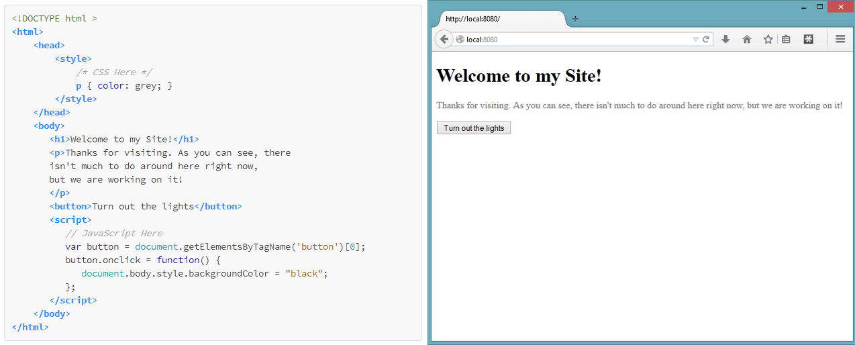This screenshot has height=345, width=855.
Task: Click the backgroundColor = "black" code line
Action: tap(205, 274)
